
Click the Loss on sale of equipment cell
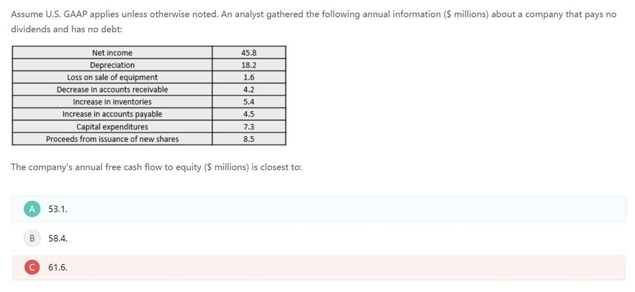(112, 77)
